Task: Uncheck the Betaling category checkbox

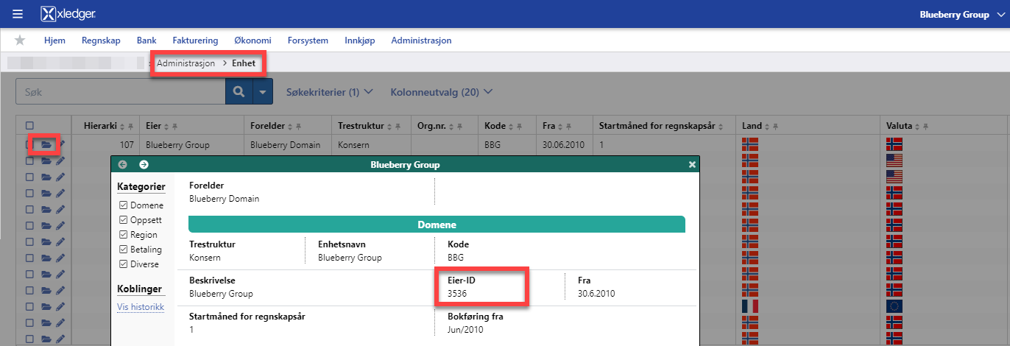Action: point(123,250)
